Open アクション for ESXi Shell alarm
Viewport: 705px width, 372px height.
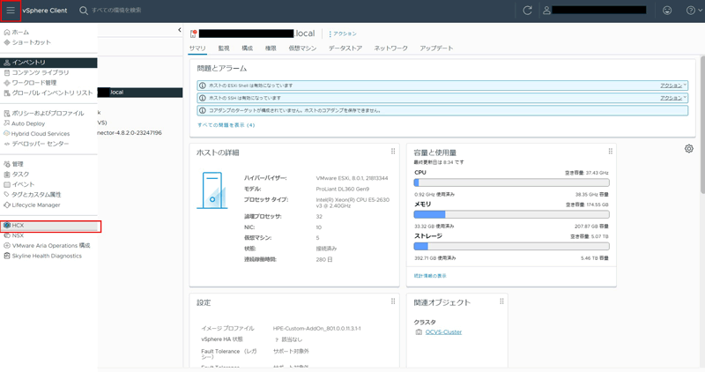tap(672, 86)
